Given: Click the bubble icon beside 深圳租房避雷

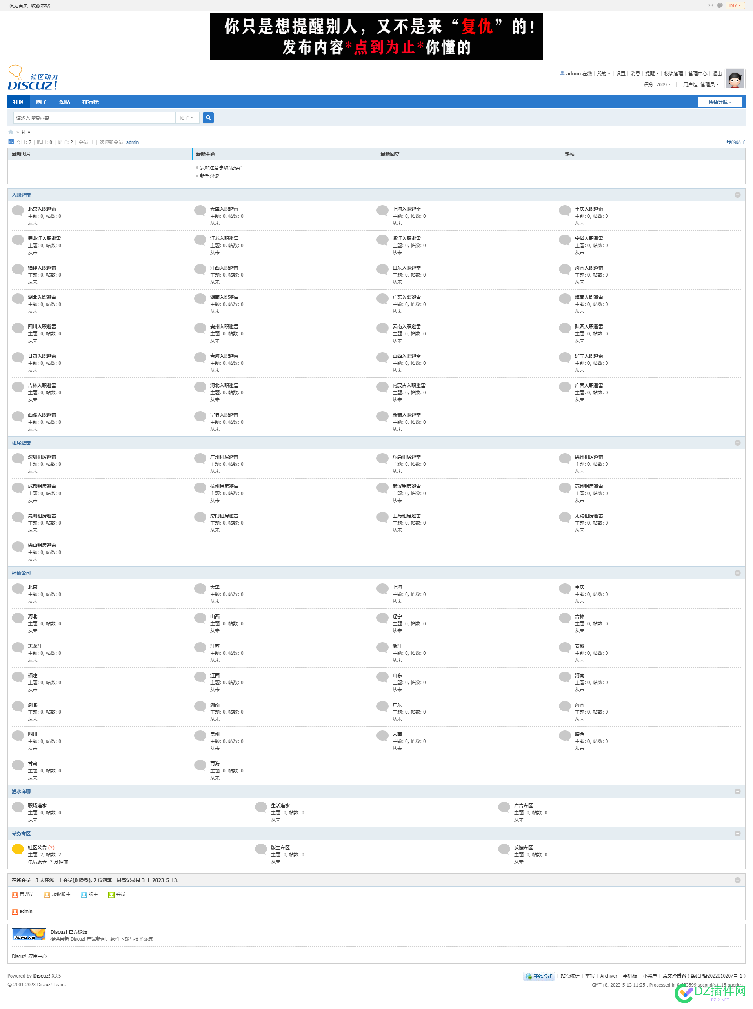Looking at the screenshot, I should click(18, 459).
